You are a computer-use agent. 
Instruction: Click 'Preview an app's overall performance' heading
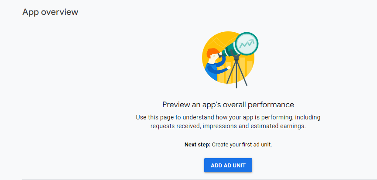(228, 105)
